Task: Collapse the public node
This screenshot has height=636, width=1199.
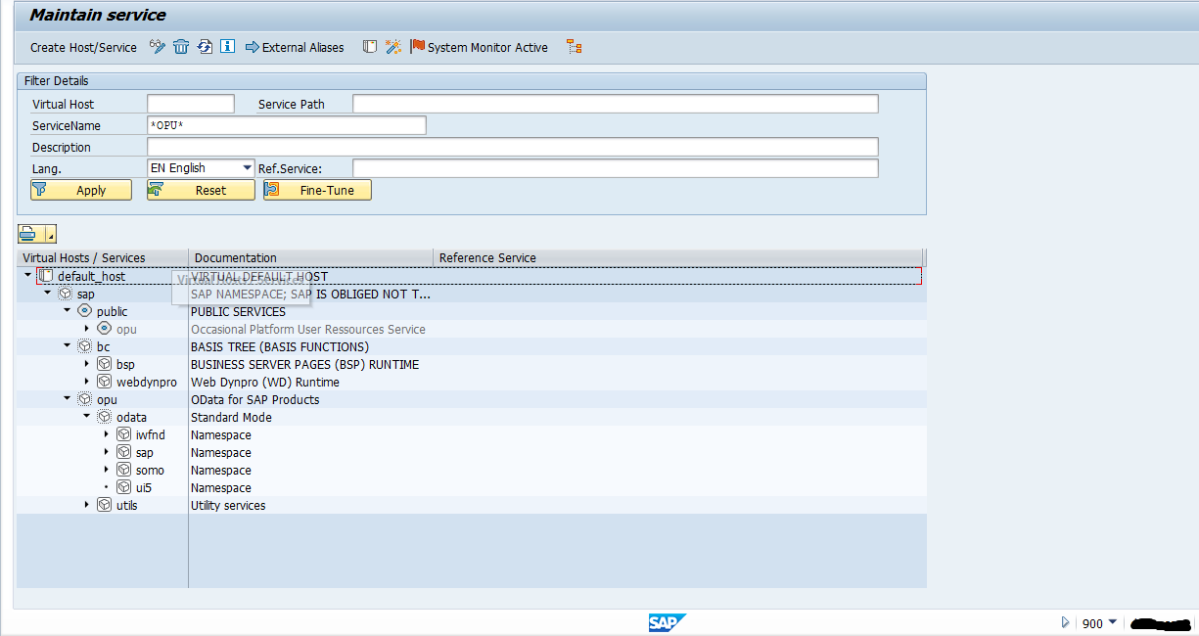Action: click(x=68, y=311)
